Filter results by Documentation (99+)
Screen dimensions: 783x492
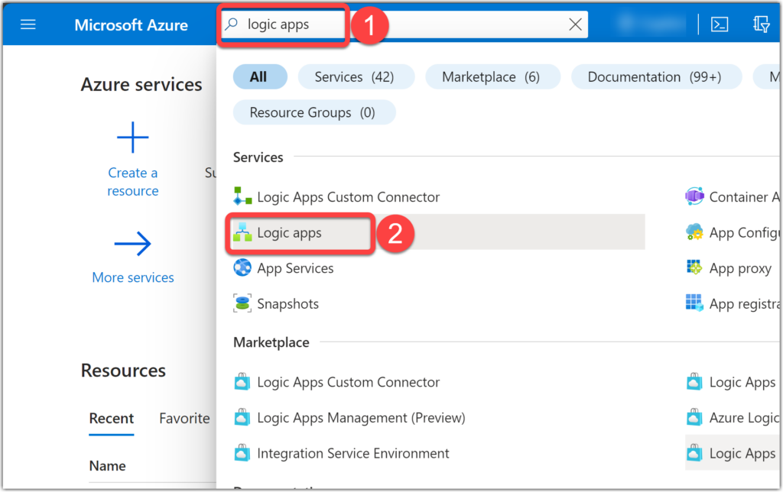point(656,77)
